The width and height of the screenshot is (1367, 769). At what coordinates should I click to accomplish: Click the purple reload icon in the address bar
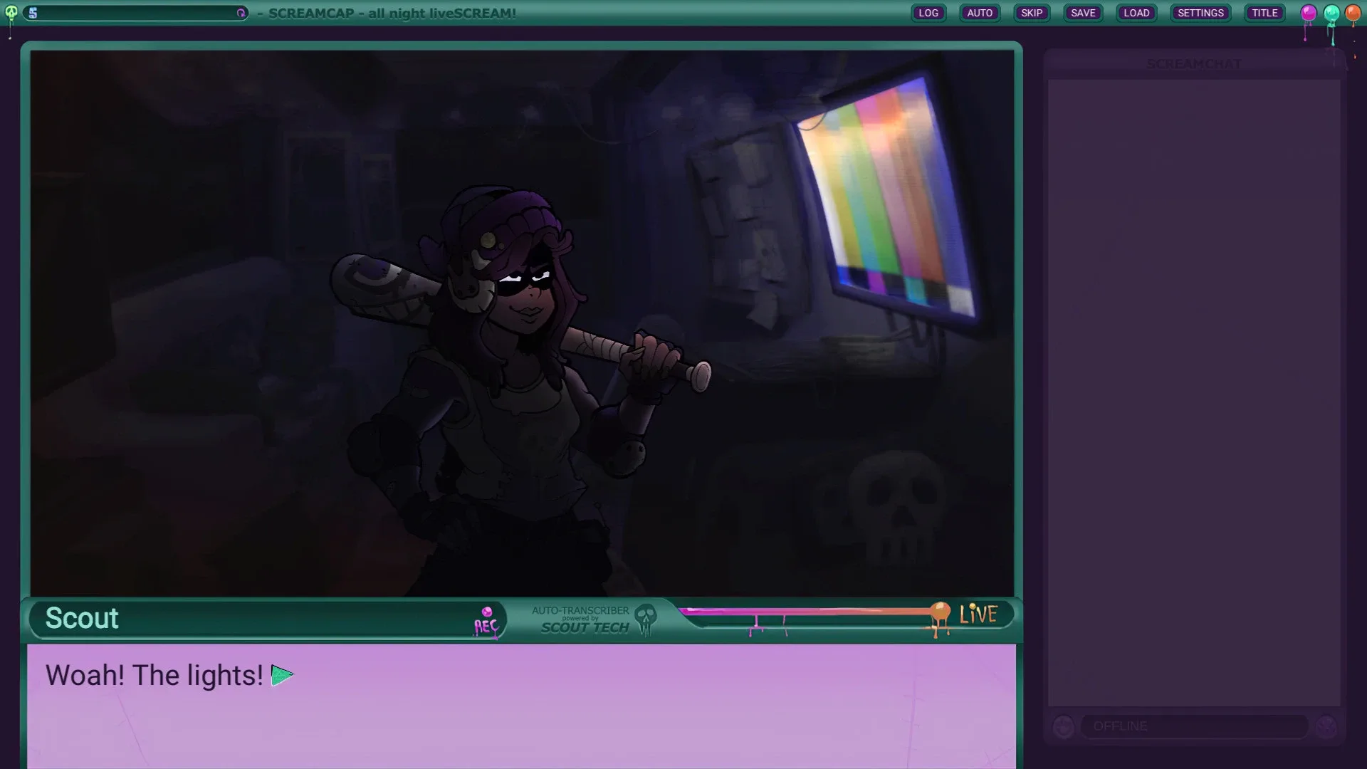click(242, 13)
